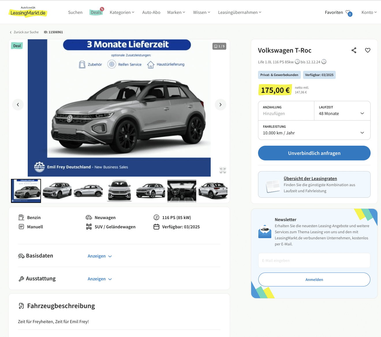
Task: Click the Ausstattung wrench icon
Action: coord(21,279)
